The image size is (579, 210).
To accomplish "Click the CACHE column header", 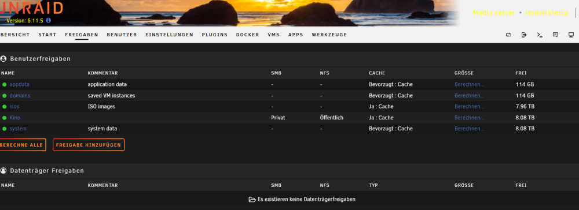I will point(377,73).
